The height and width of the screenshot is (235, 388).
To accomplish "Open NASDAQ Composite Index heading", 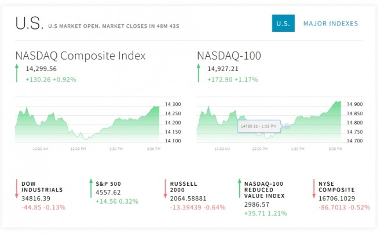I will coord(80,56).
